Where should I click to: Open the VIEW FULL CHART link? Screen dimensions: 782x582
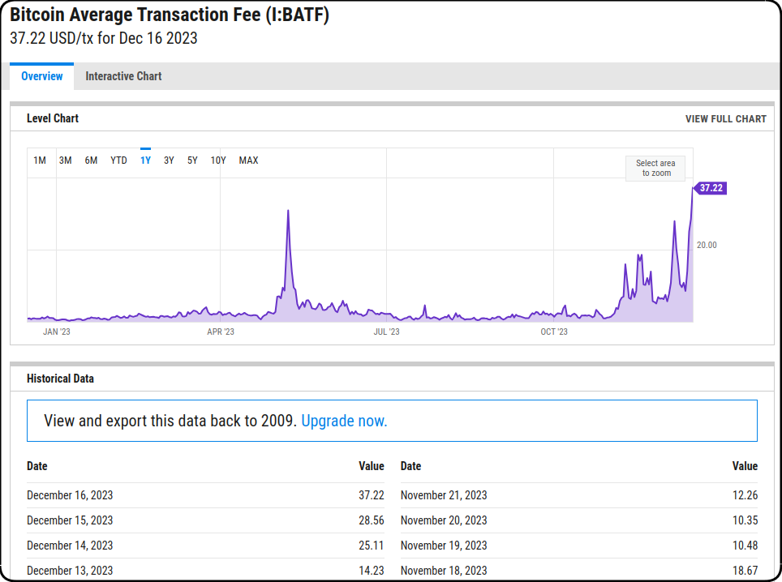(x=726, y=119)
